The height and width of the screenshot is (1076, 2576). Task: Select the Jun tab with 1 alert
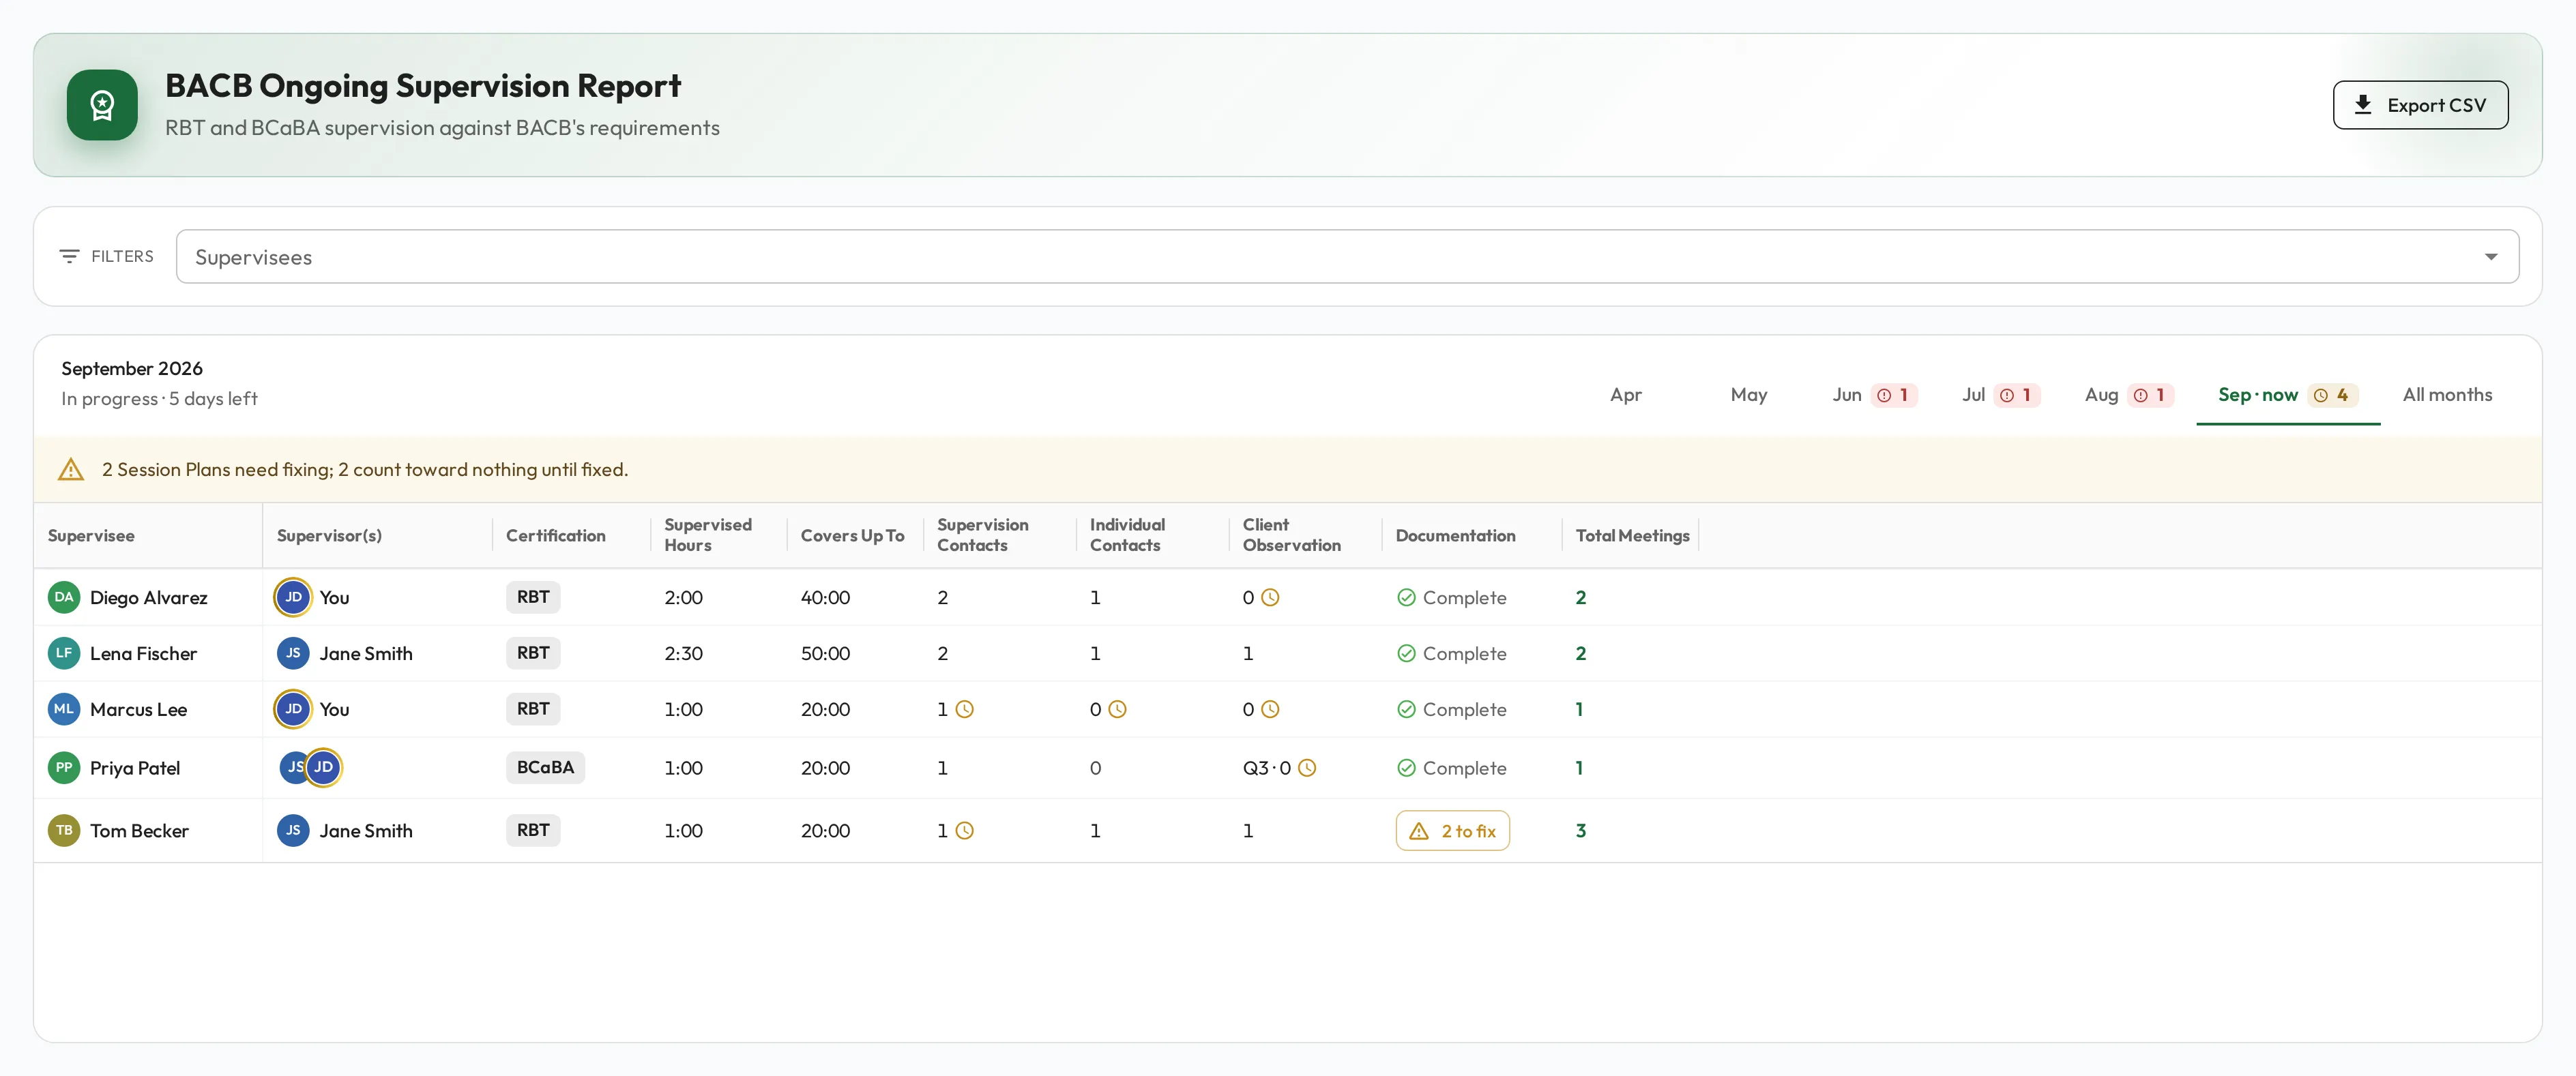pyautogui.click(x=1874, y=395)
